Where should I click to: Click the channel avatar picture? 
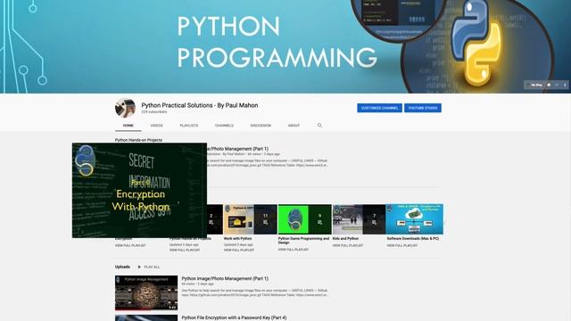coord(125,108)
